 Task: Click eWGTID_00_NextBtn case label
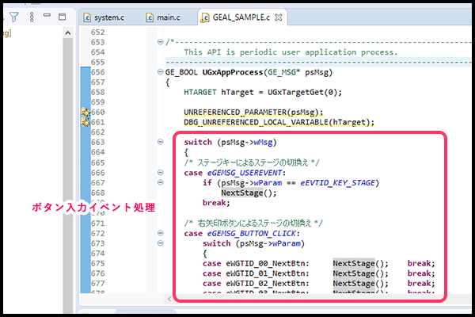[x=266, y=264]
